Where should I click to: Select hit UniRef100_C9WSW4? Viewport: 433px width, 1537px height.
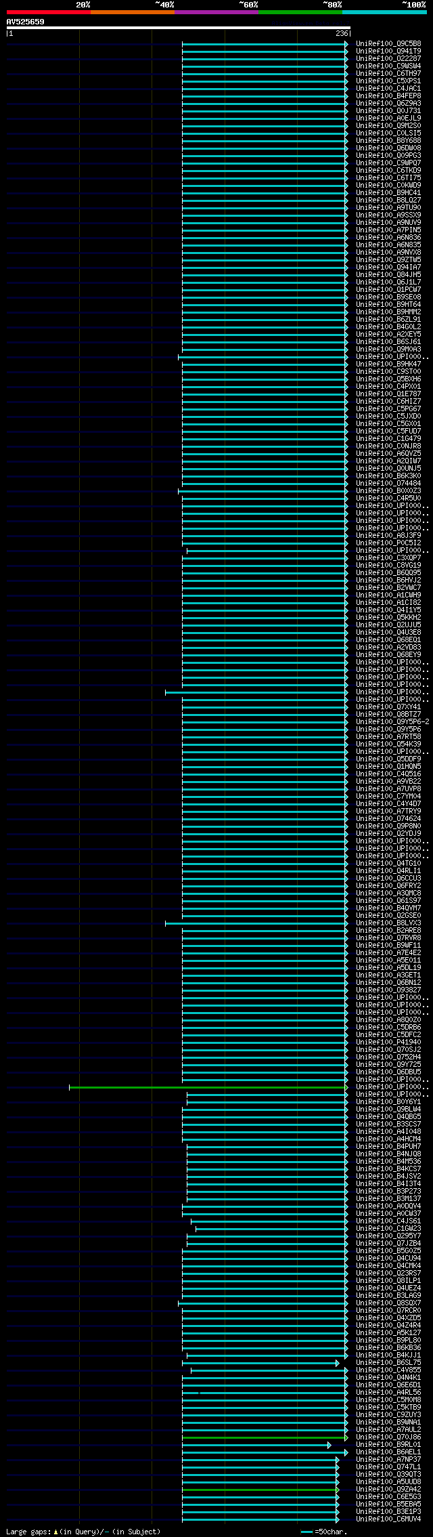coord(388,66)
